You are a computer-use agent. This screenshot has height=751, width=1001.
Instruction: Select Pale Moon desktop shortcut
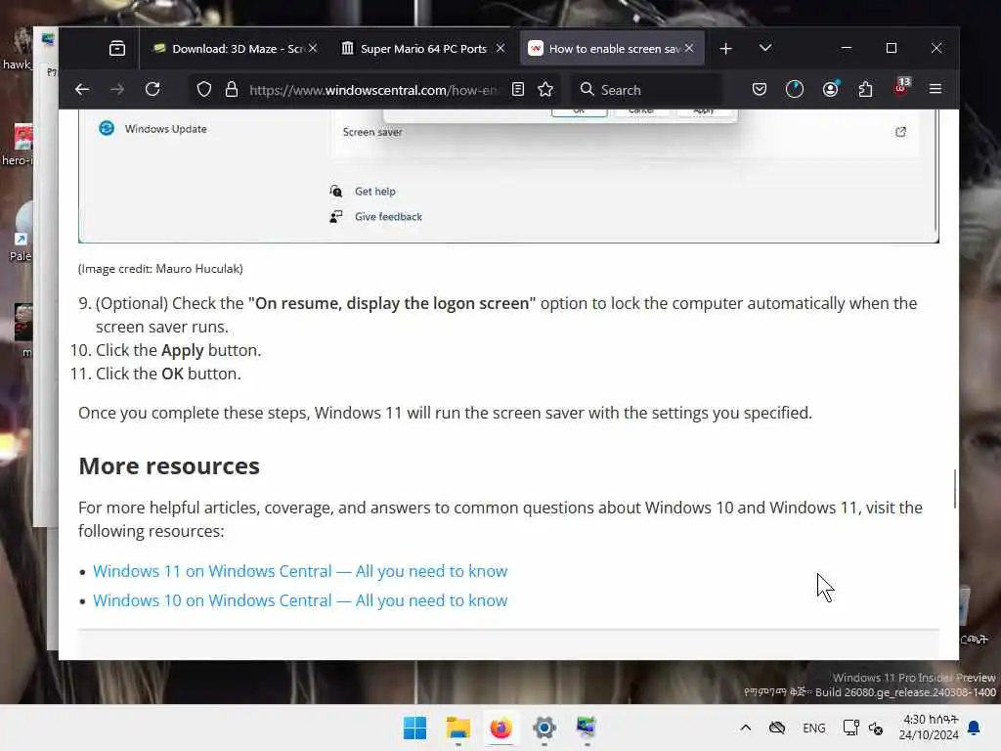point(21,231)
